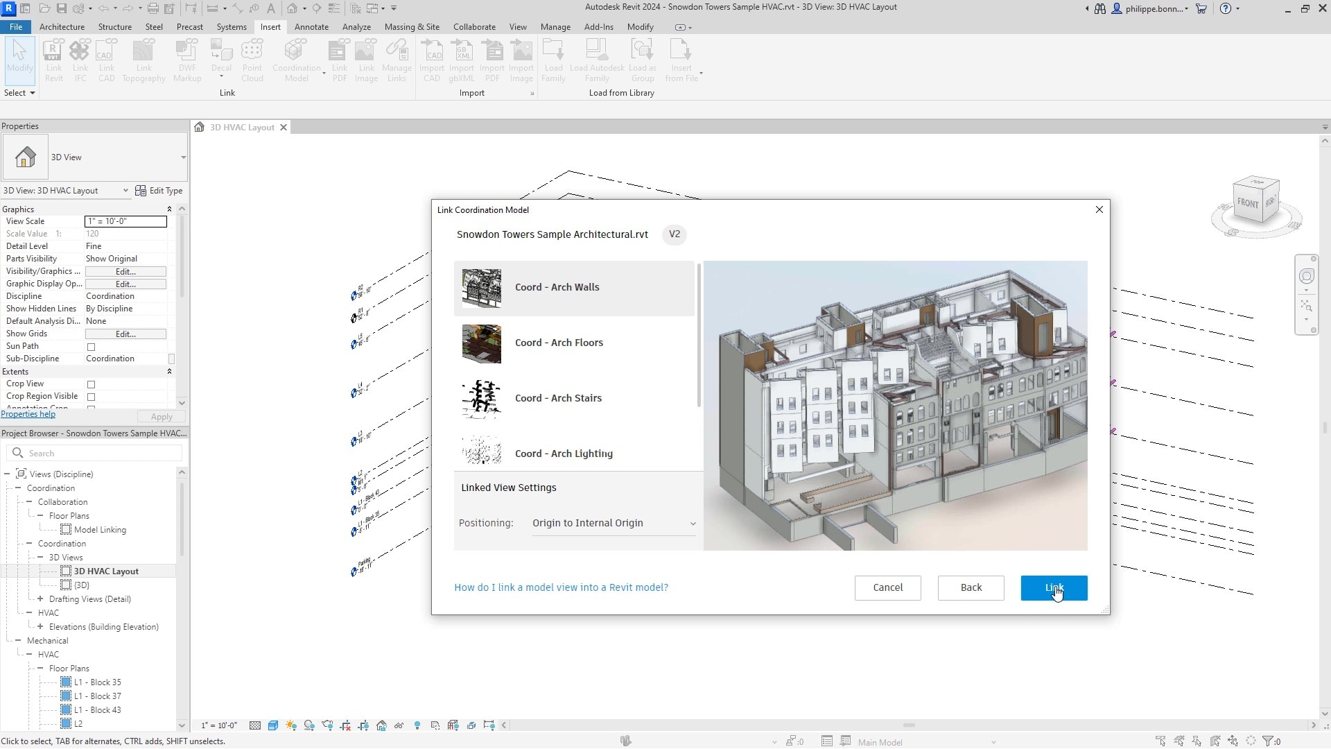
Task: Click the Import CAD tool
Action: tap(432, 60)
